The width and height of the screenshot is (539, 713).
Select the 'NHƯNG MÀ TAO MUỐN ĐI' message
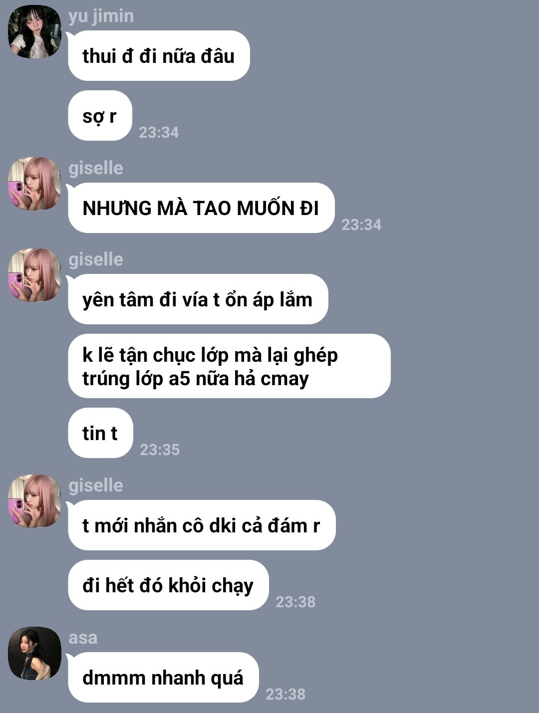(201, 208)
